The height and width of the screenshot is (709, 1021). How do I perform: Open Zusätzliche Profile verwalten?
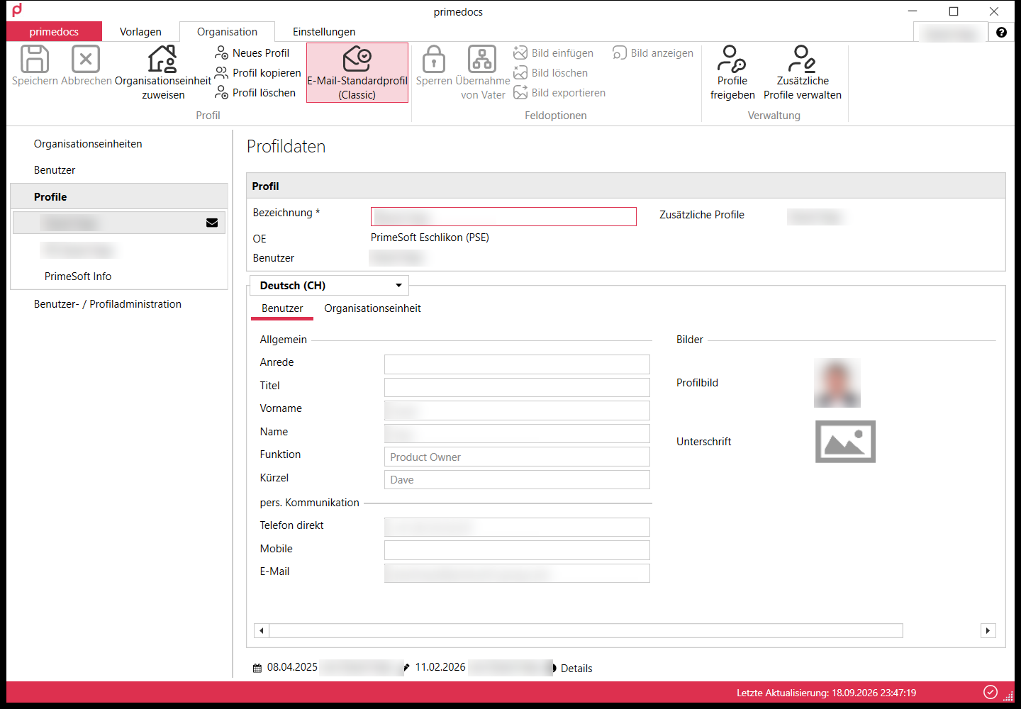[x=803, y=73]
